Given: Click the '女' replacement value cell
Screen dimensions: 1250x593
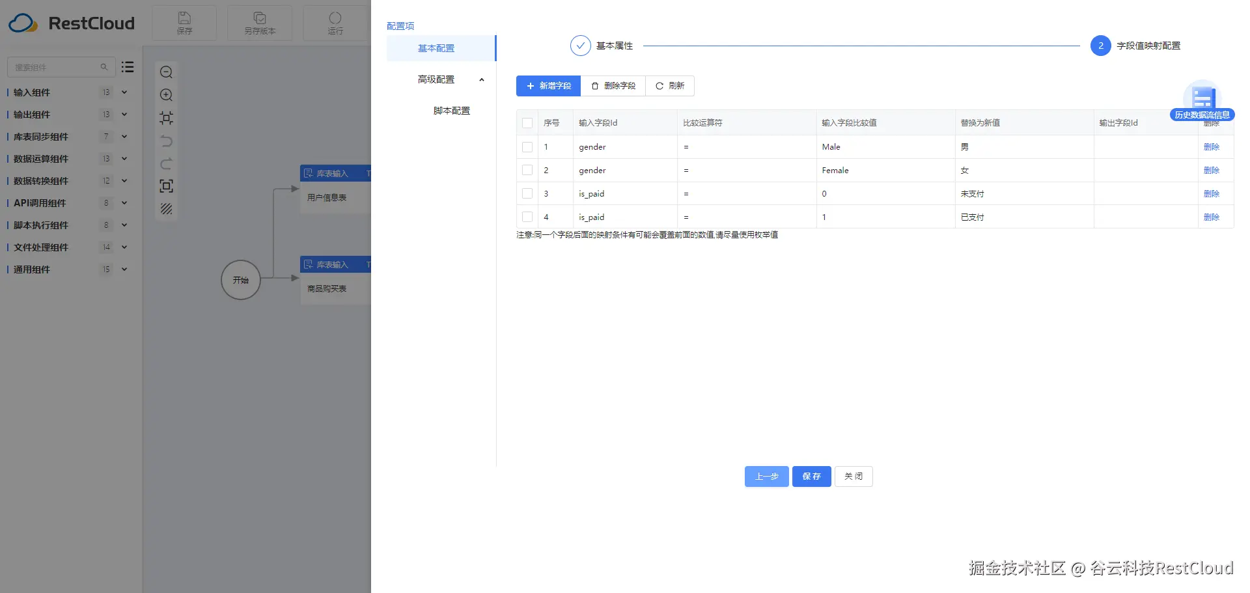Looking at the screenshot, I should click(x=1025, y=171).
